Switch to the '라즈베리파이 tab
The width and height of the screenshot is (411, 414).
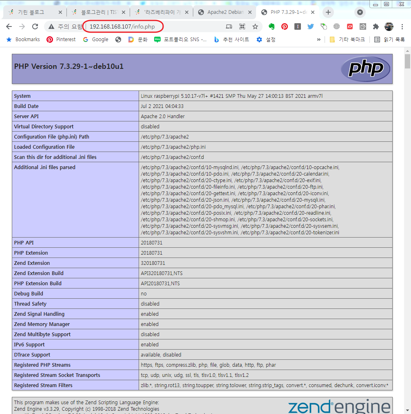161,12
